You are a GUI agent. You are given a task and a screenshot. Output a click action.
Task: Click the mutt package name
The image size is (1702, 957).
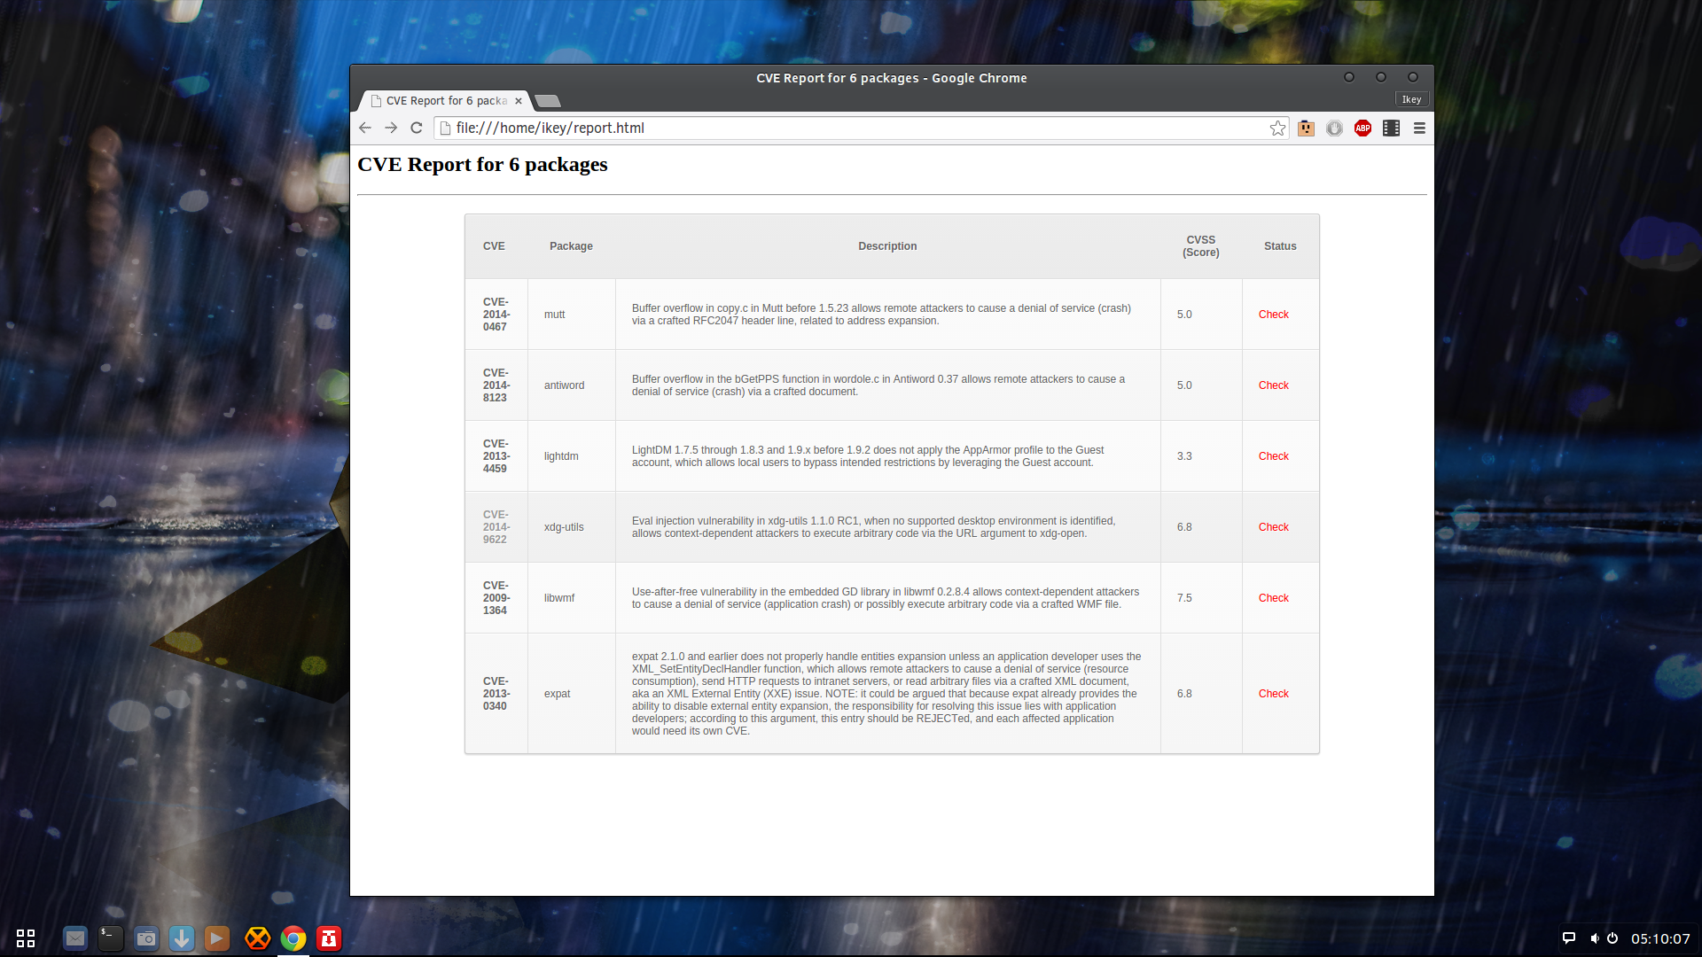click(x=554, y=315)
